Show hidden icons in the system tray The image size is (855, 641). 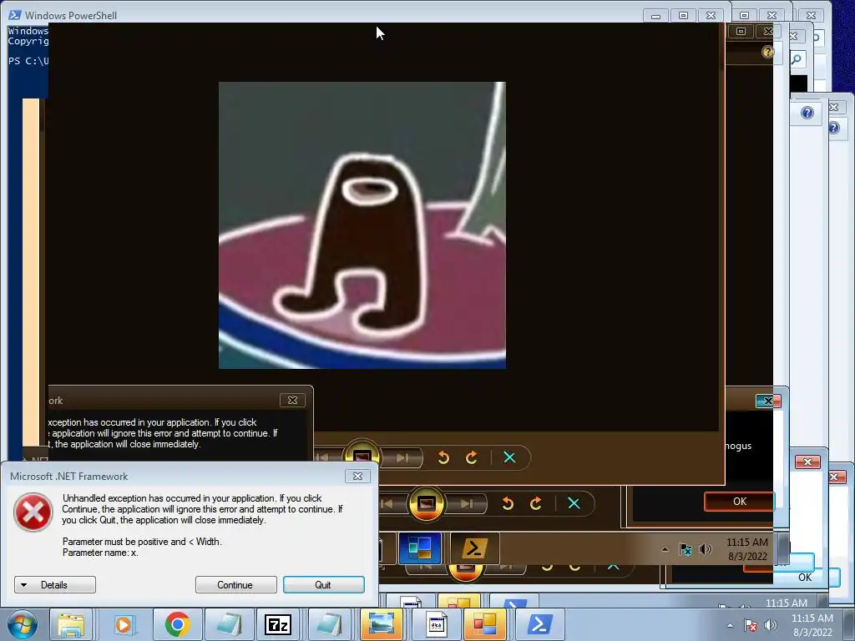tap(730, 625)
